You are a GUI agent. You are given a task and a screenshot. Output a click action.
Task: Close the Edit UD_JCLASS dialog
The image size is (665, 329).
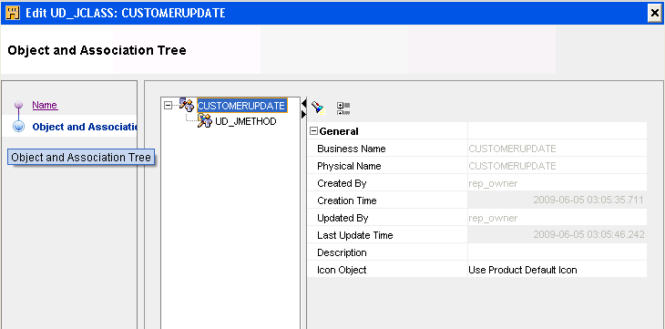point(655,14)
